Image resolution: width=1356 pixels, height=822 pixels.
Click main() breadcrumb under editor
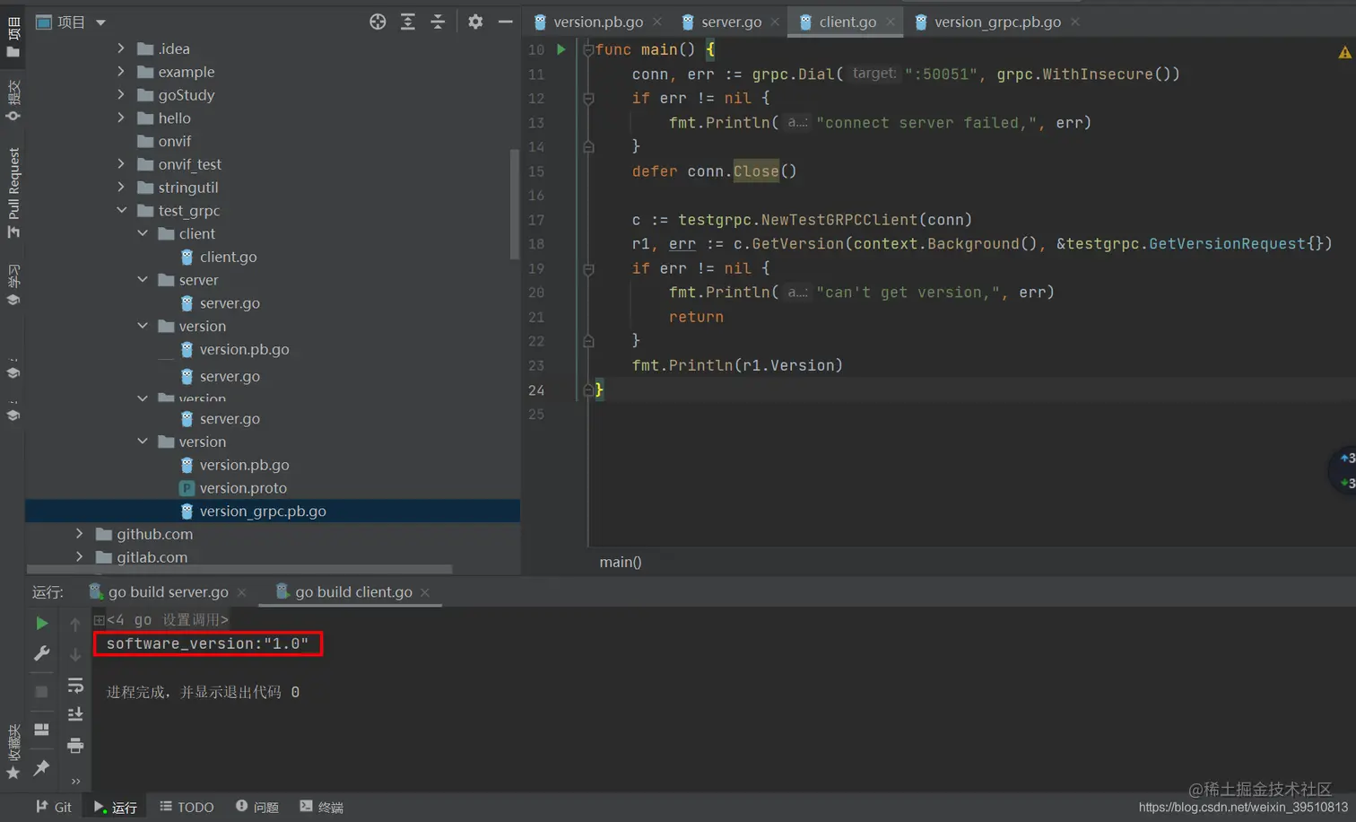[621, 562]
